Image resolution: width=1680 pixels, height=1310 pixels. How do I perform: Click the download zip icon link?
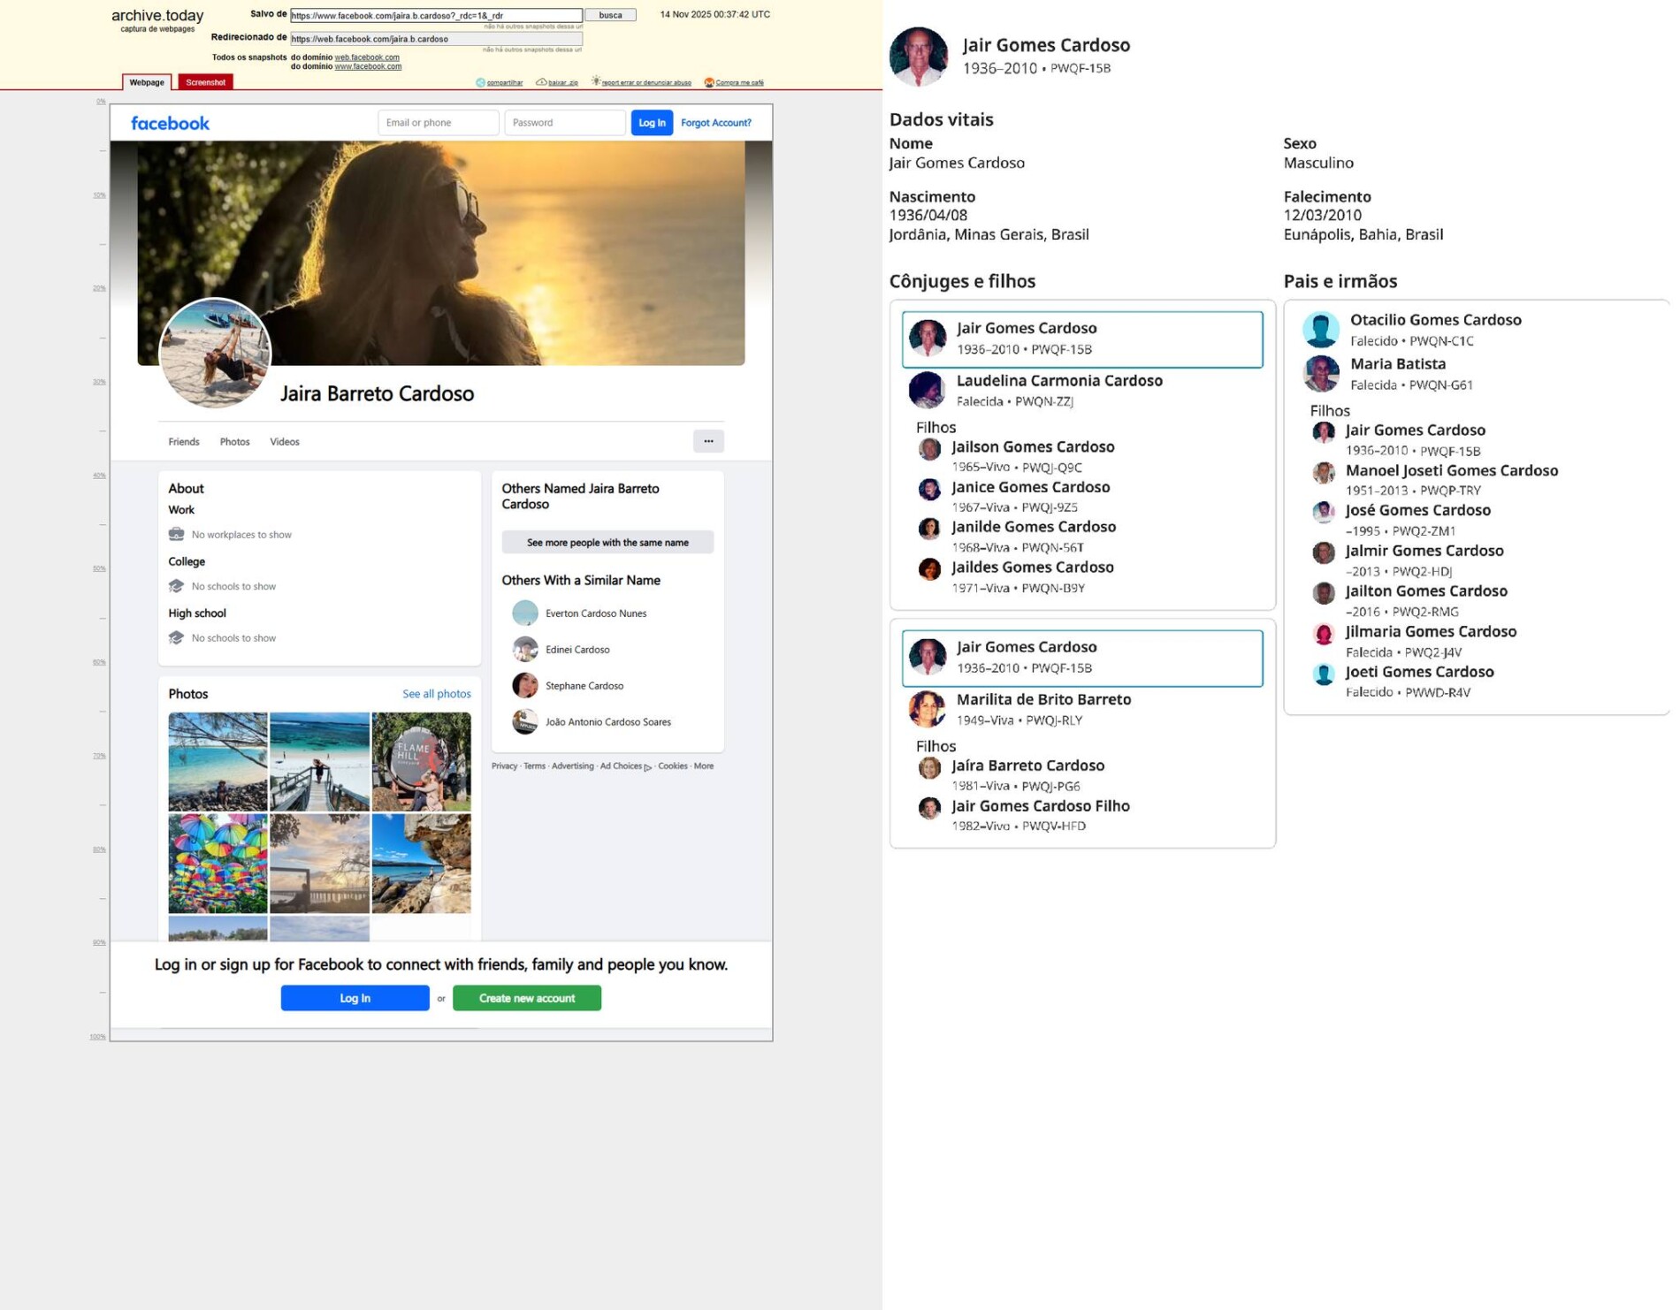(x=541, y=82)
